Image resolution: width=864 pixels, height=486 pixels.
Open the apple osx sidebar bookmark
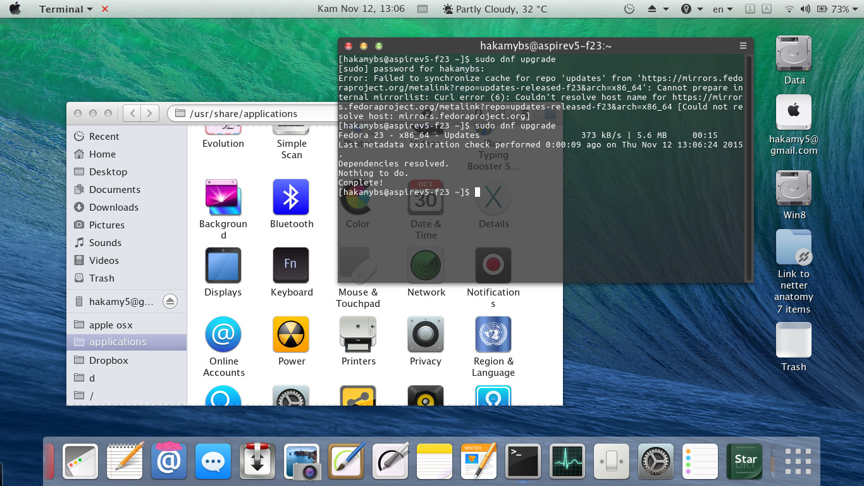click(127, 325)
